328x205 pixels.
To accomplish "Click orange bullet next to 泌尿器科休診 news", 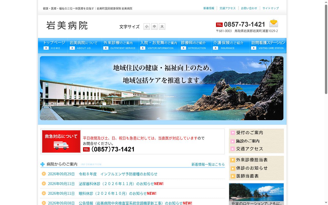I will [x=44, y=183].
